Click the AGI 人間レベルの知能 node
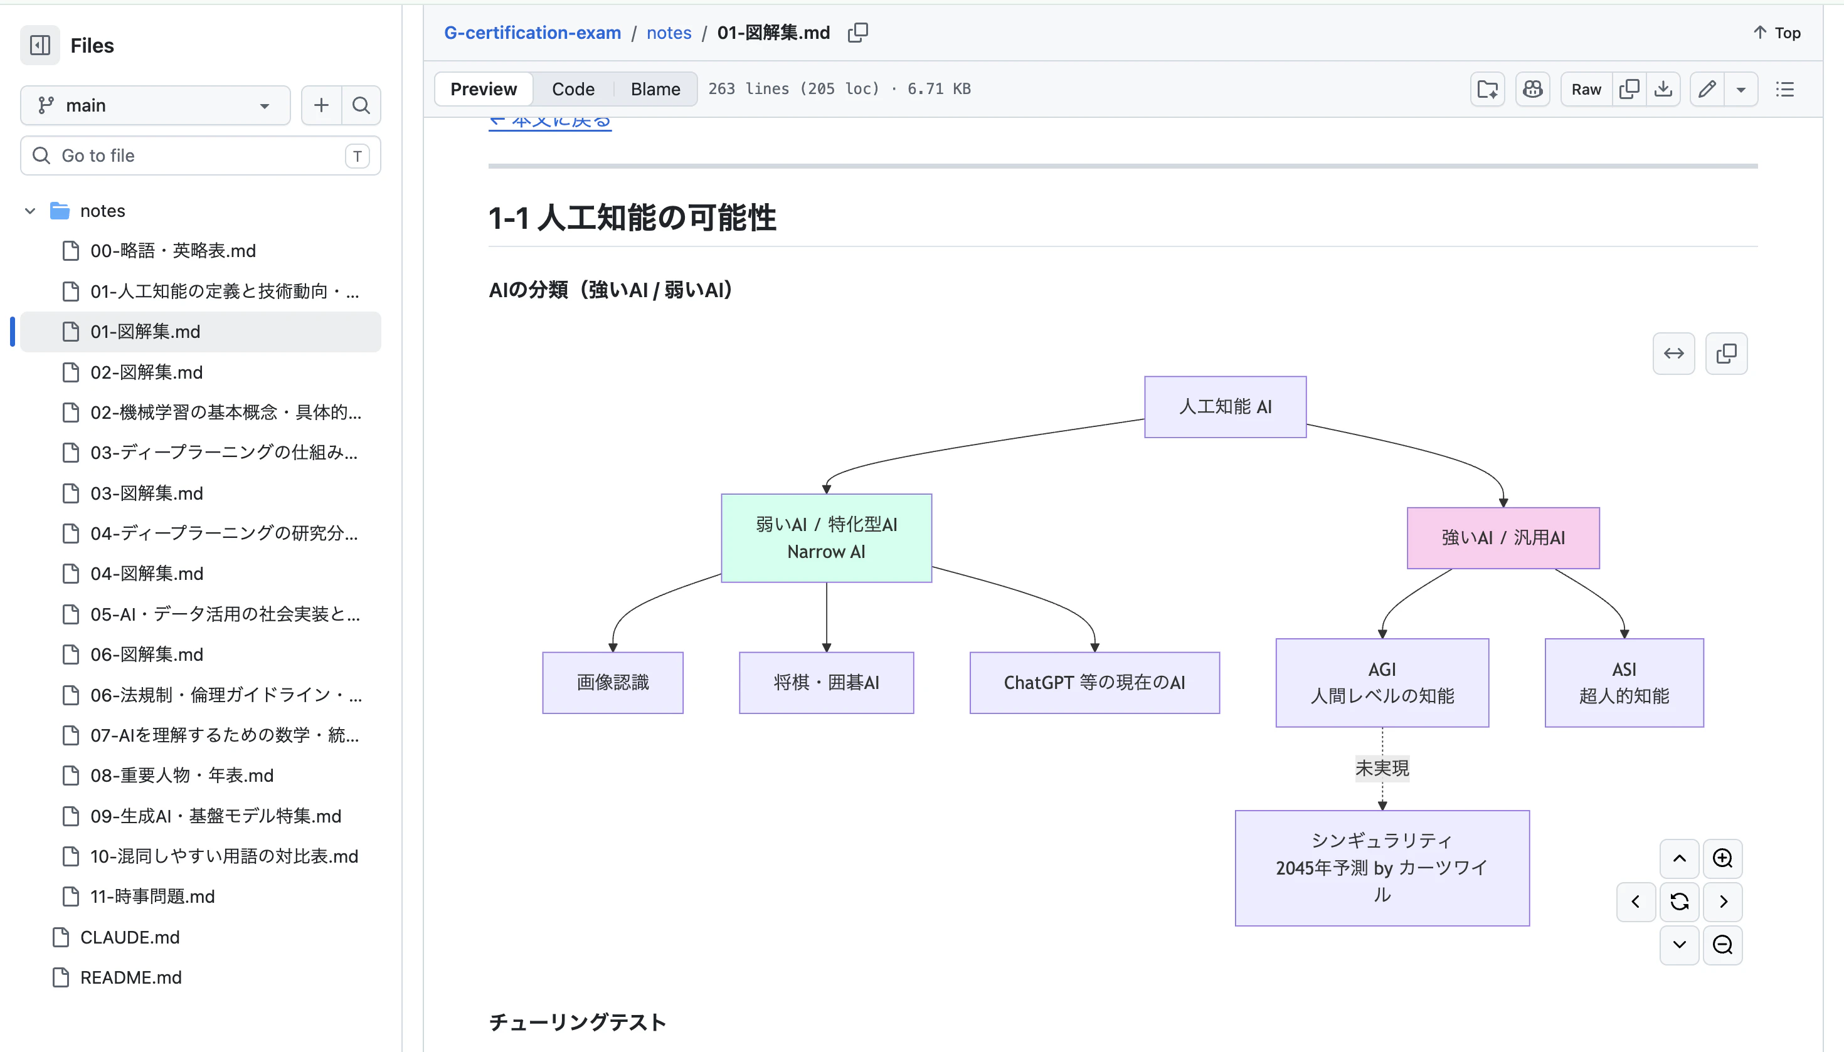Viewport: 1844px width, 1052px height. tap(1382, 683)
